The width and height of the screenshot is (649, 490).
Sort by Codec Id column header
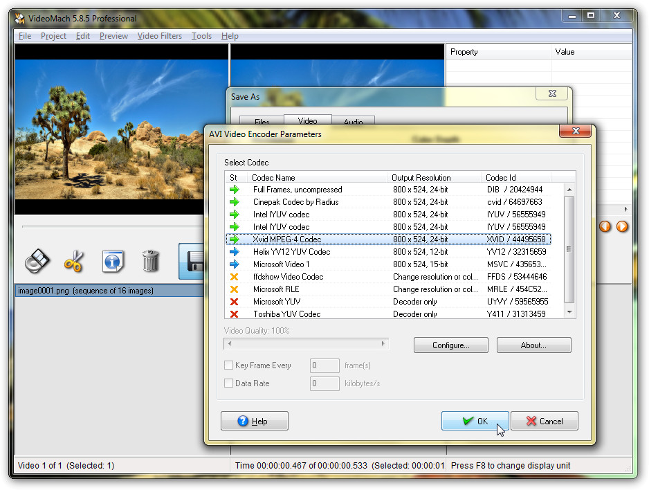[515, 178]
